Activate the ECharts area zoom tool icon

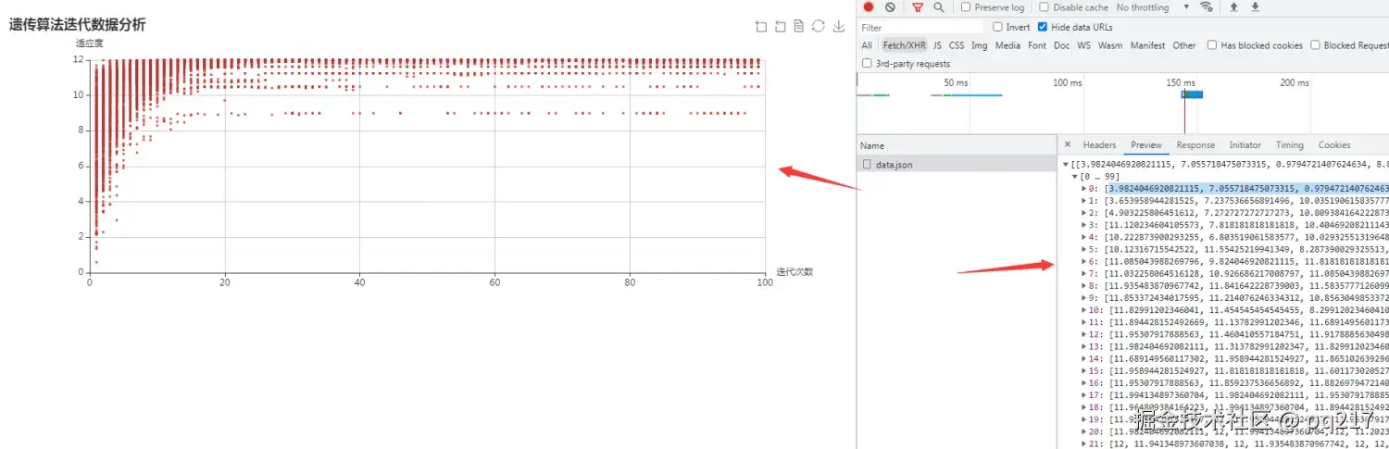761,26
